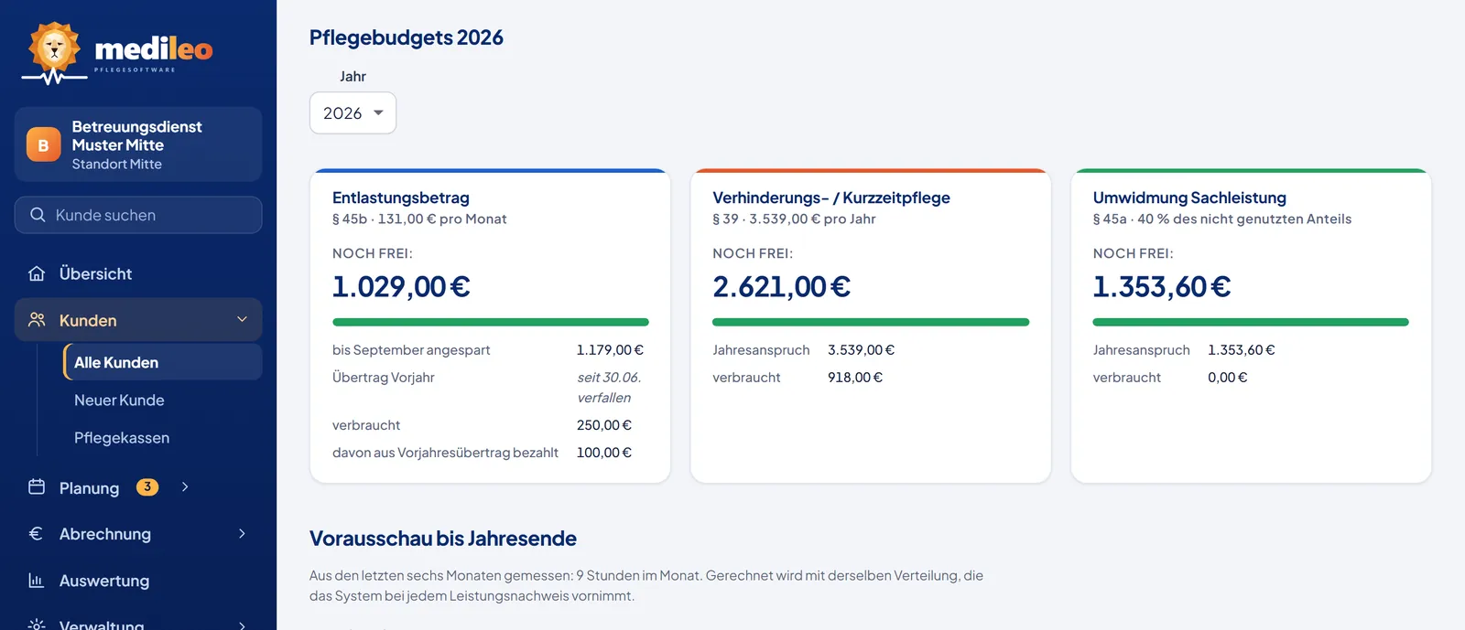1465x630 pixels.
Task: Click 'davon aus Vorjahresübertrag bezahlt' label
Action: pos(445,452)
